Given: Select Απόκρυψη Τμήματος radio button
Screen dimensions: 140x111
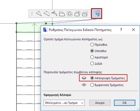Looking at the screenshot, I should click(x=92, y=78).
